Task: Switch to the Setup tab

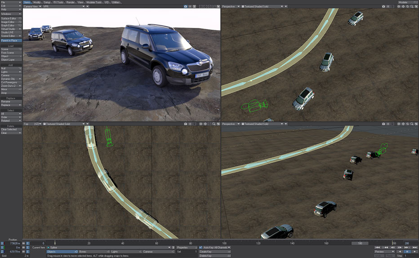Action: (47, 2)
